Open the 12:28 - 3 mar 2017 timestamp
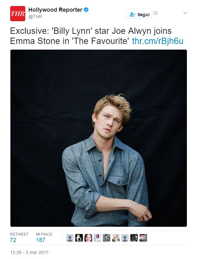Screen dimensions: 197x259 [x=29, y=252]
